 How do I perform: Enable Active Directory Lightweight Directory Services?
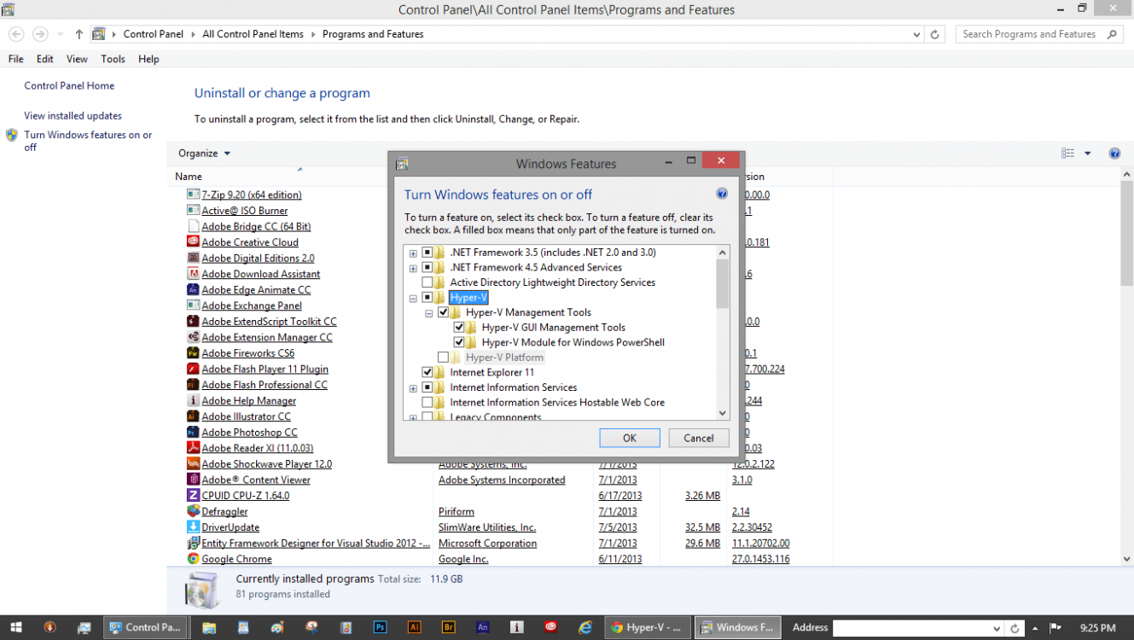(x=427, y=282)
